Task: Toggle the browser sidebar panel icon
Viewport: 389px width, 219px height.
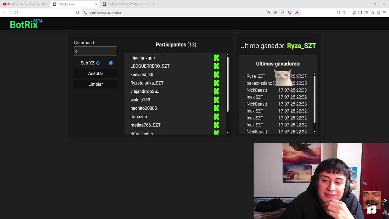Action: [360, 13]
